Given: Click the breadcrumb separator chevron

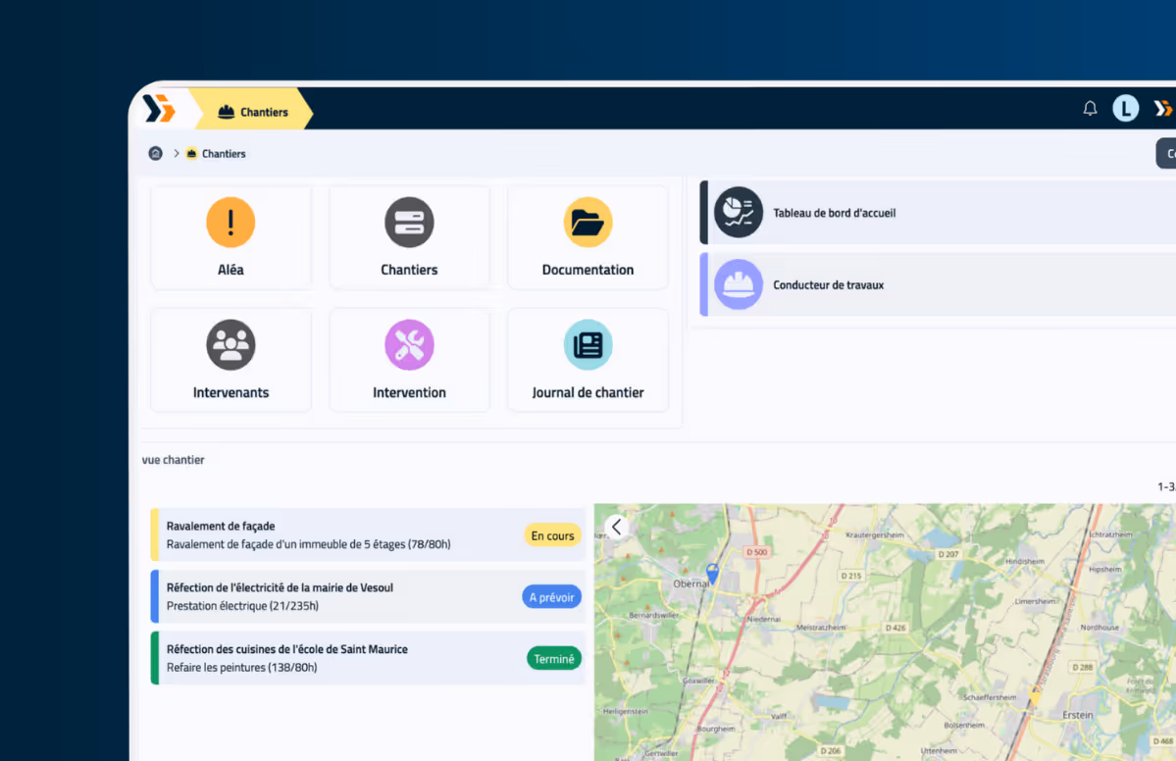Looking at the screenshot, I should pyautogui.click(x=177, y=154).
